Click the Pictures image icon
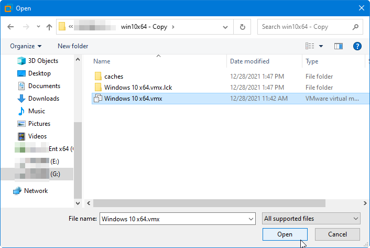370x248 pixels. tap(21, 124)
